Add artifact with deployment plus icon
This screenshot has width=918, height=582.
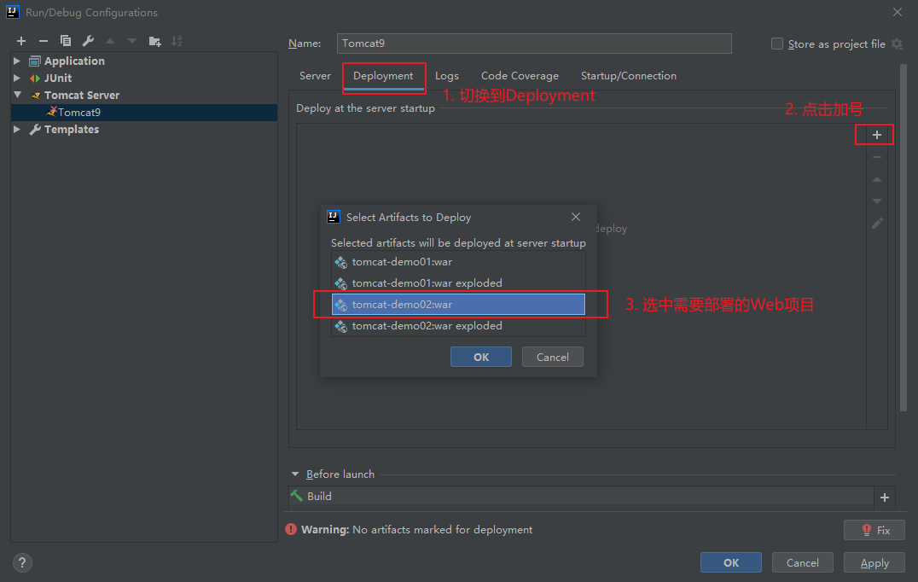coord(876,135)
